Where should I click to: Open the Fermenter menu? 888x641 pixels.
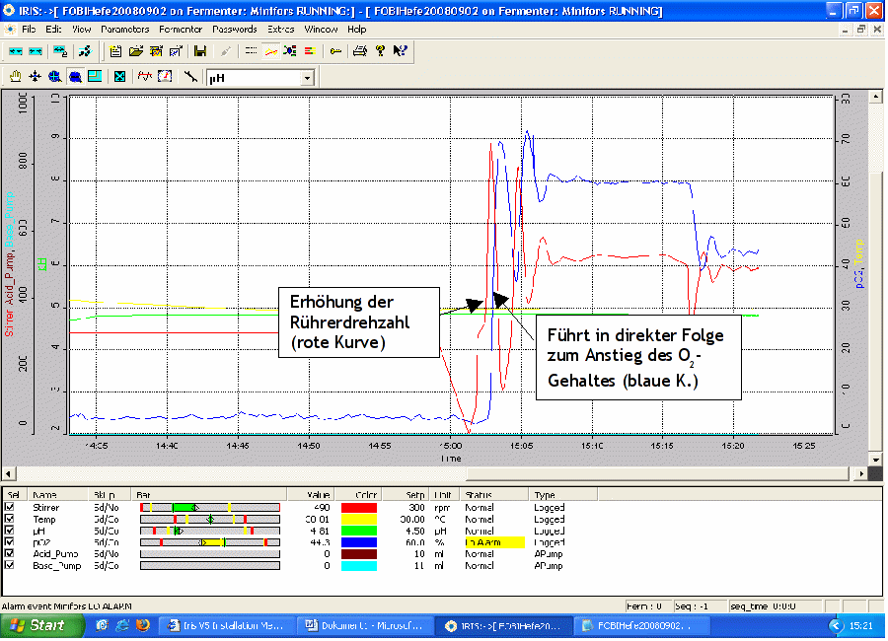point(181,30)
